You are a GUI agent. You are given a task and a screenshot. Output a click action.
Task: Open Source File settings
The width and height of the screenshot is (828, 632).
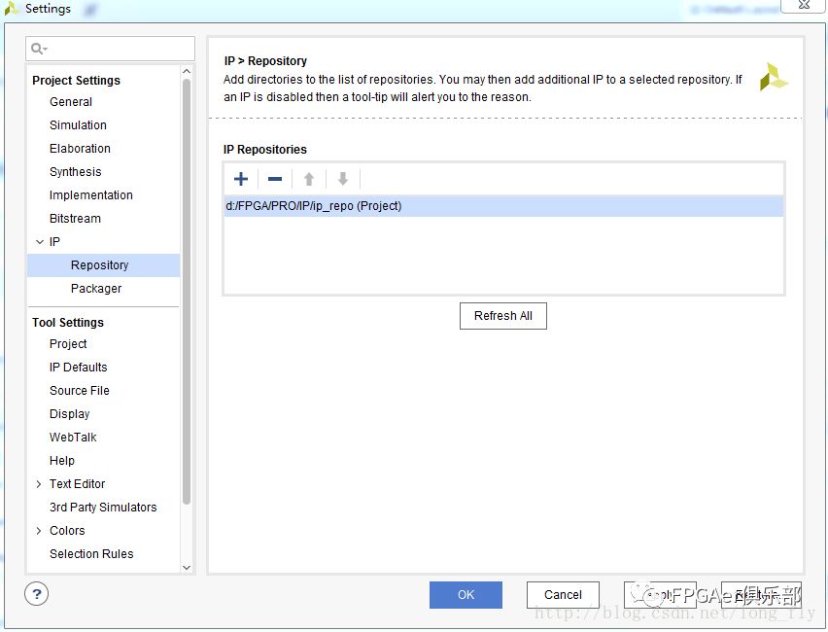click(x=80, y=391)
